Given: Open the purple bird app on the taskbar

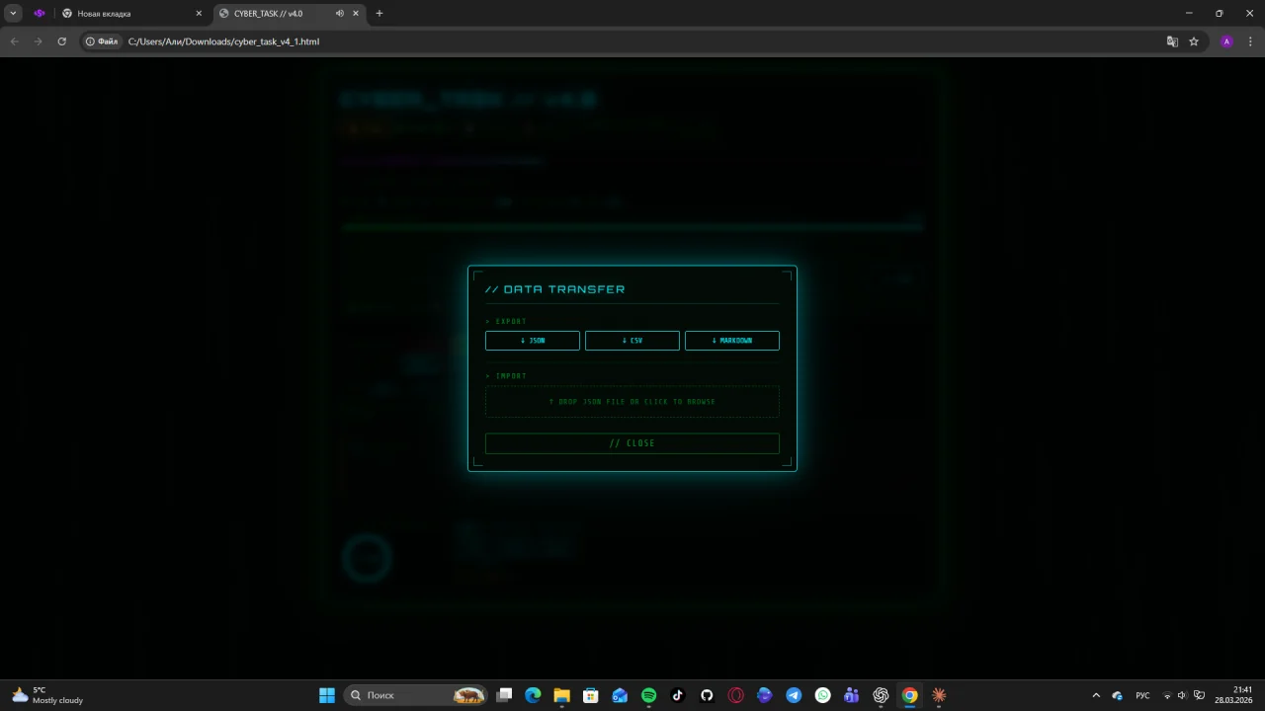Looking at the screenshot, I should [x=765, y=695].
